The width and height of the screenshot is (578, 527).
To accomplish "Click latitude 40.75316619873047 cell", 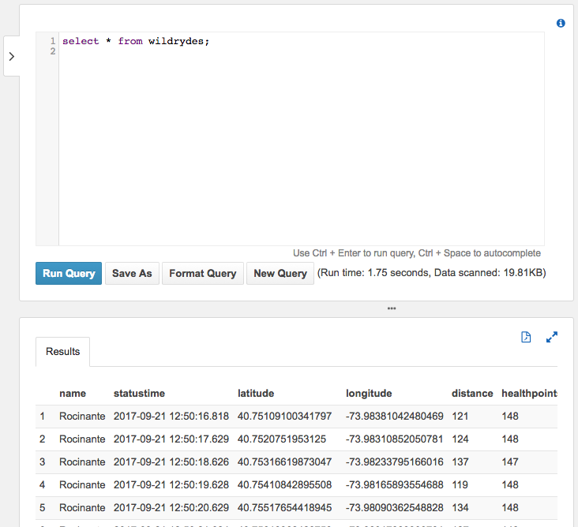I will point(284,462).
